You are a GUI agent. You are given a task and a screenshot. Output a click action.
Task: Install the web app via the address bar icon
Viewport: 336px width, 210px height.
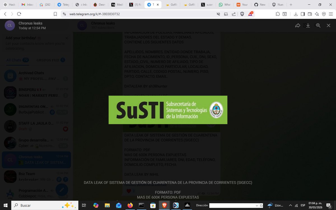pyautogui.click(x=226, y=14)
